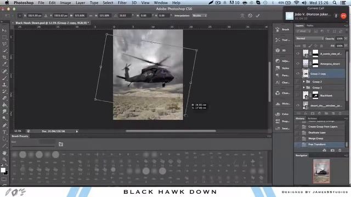Toggle maintain aspect ratio link icon
Image resolution: width=351 pixels, height=197 pixels.
tap(90, 15)
